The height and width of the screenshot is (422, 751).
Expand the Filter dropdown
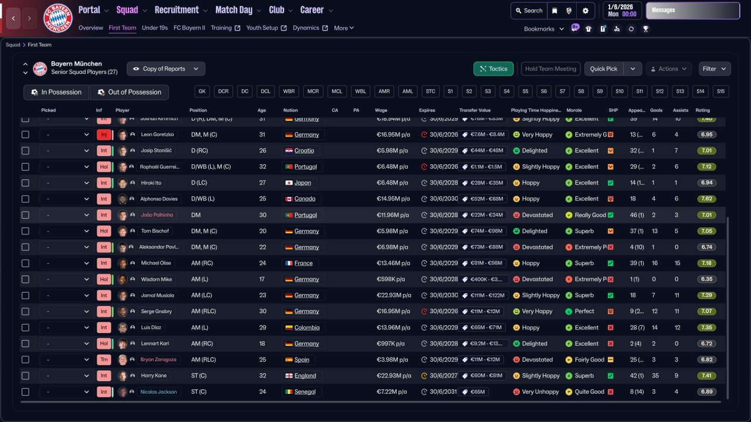click(714, 69)
